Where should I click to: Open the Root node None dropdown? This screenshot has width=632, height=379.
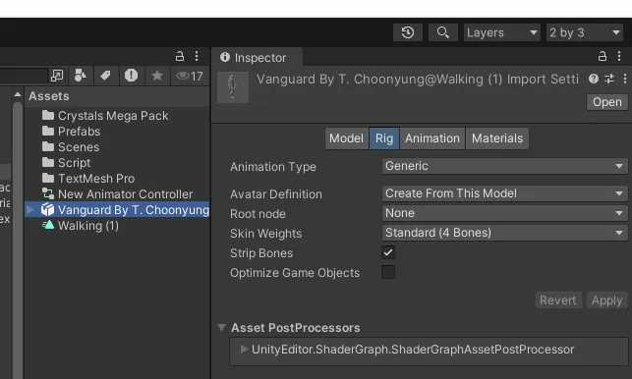tap(504, 213)
